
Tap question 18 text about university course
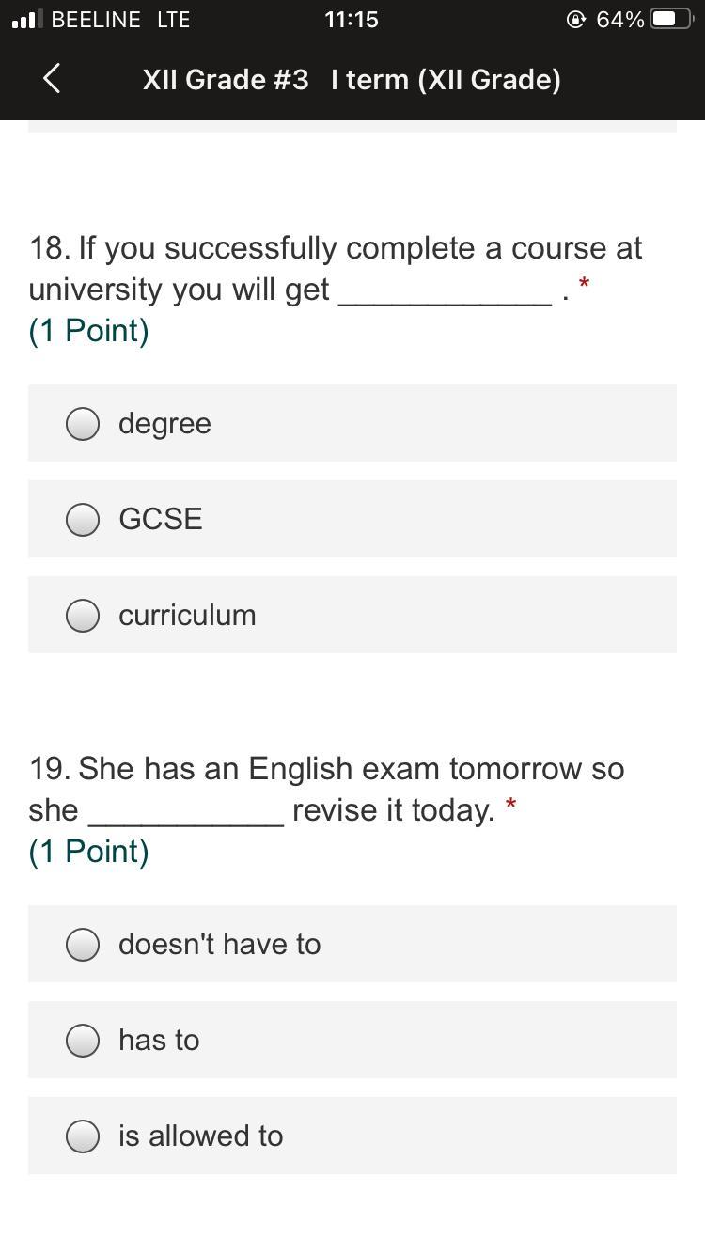click(x=336, y=269)
